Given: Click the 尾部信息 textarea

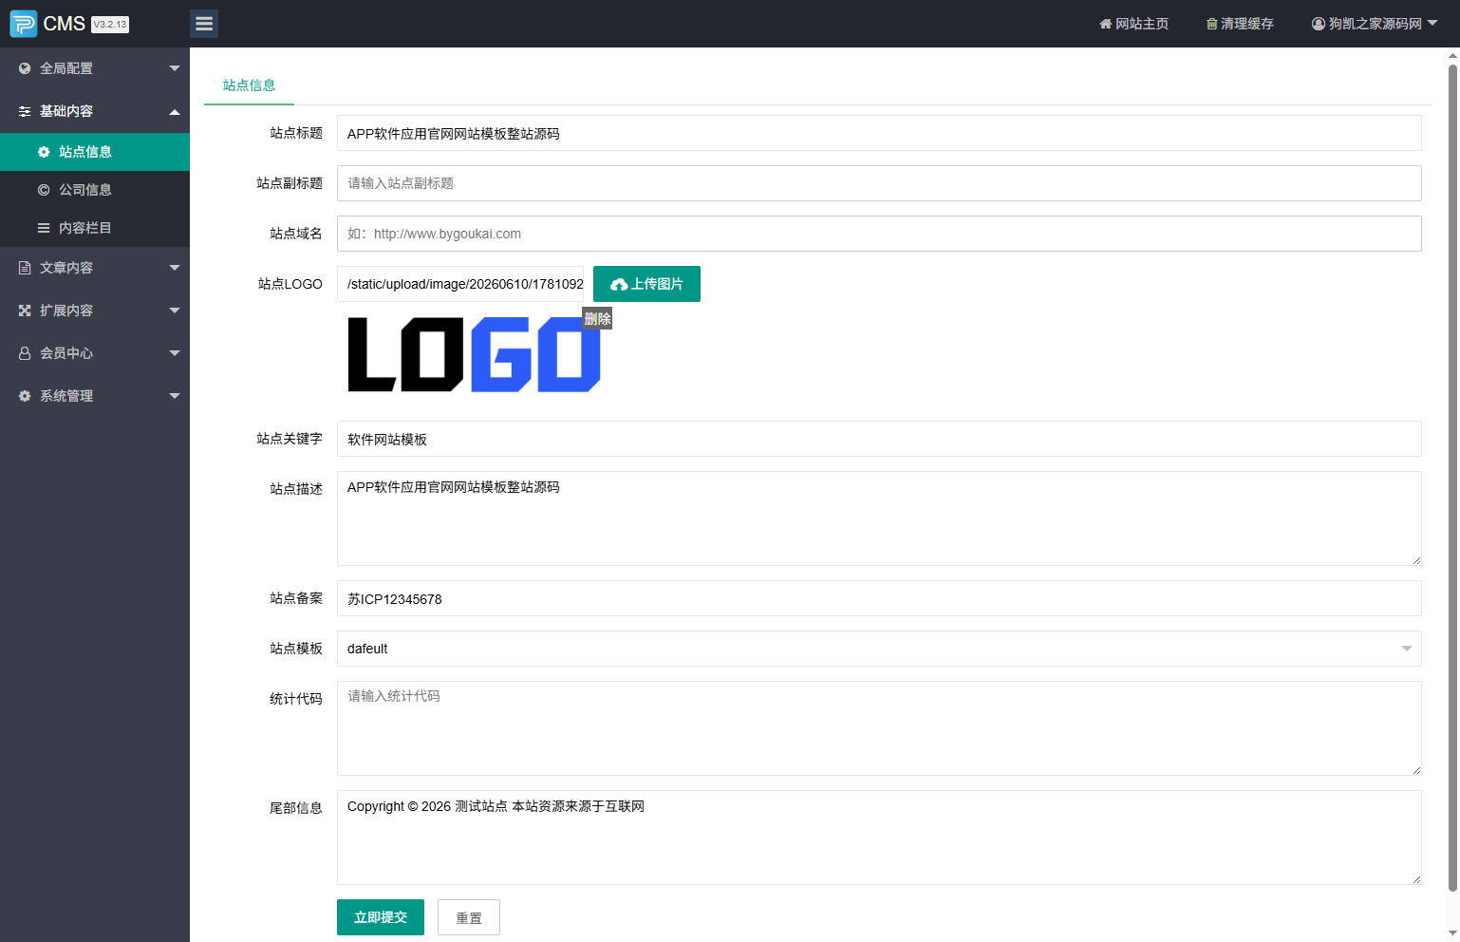Looking at the screenshot, I should pos(879,838).
